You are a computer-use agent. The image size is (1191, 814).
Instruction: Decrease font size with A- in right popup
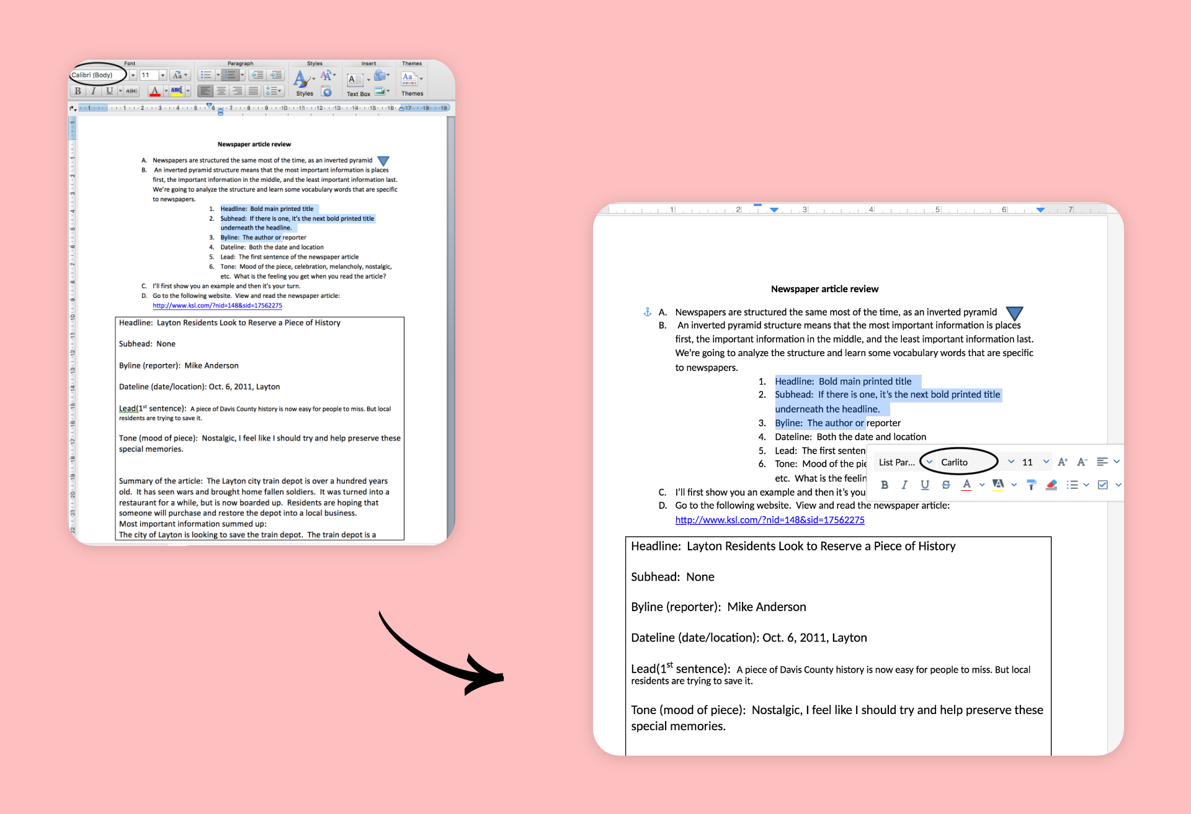click(1082, 462)
